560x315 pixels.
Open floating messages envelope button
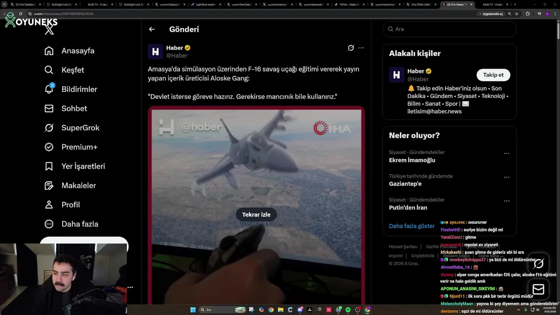(539, 289)
